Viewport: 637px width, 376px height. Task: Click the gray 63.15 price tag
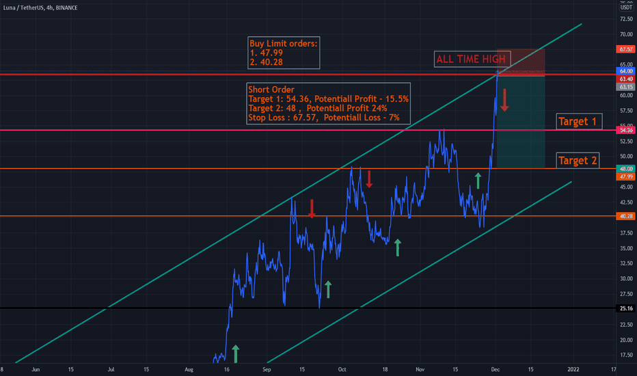coord(625,87)
